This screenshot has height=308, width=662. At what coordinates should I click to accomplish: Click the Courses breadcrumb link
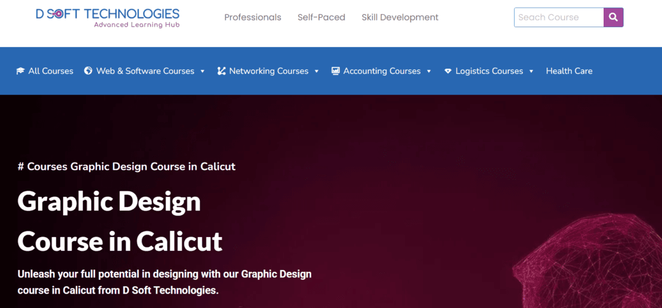tap(48, 167)
